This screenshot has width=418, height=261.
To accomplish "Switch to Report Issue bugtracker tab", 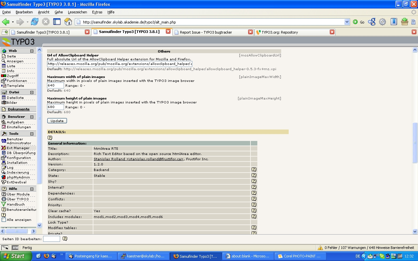I will pyautogui.click(x=214, y=32).
